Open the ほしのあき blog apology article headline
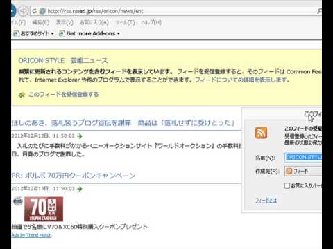The image size is (333, 249). point(123,122)
